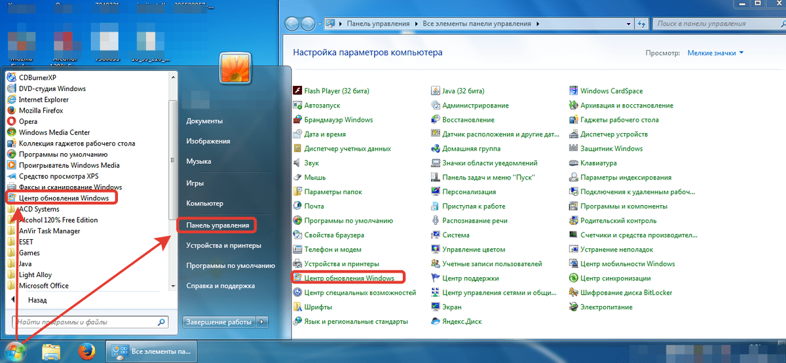Open Windows CardSpace item
Screen dimensions: 786x363
point(606,91)
